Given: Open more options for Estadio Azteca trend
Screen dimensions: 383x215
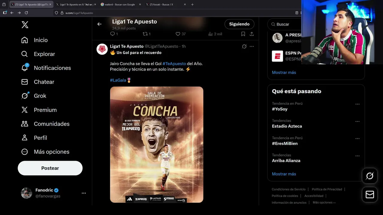Looking at the screenshot, I should pyautogui.click(x=357, y=122).
